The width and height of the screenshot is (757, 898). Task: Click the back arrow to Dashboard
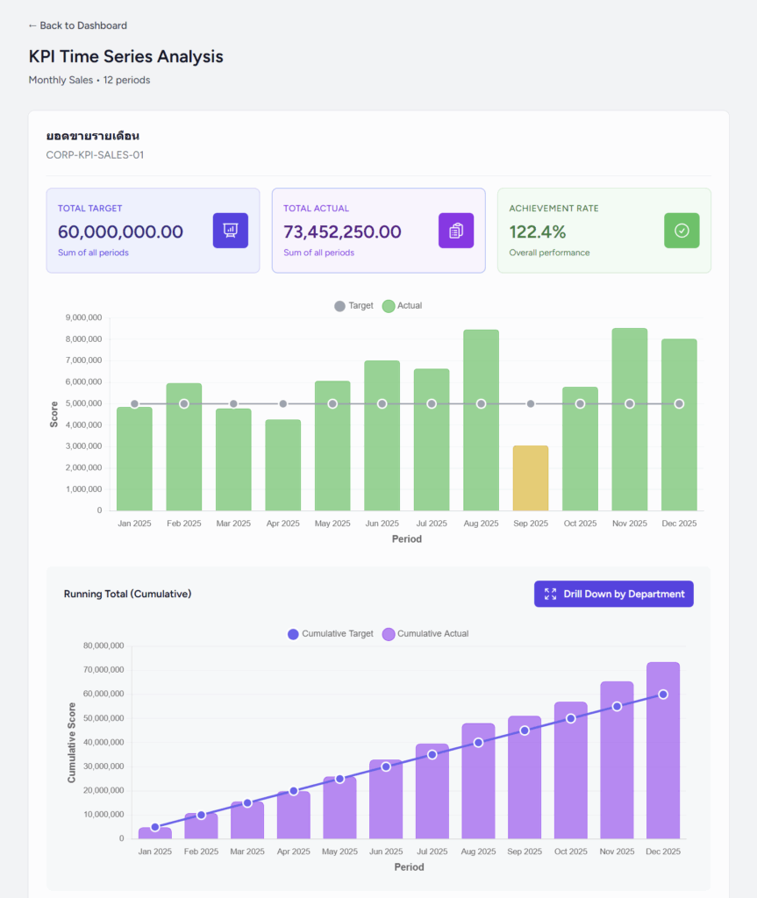coord(32,25)
